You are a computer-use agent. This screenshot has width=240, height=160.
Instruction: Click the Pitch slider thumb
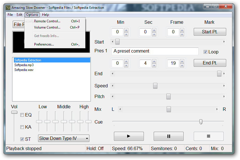coord(169,96)
